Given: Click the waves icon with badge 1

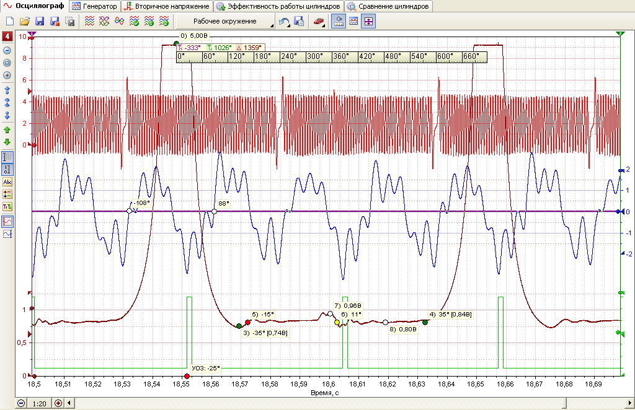Looking at the screenshot, I should coord(149,22).
